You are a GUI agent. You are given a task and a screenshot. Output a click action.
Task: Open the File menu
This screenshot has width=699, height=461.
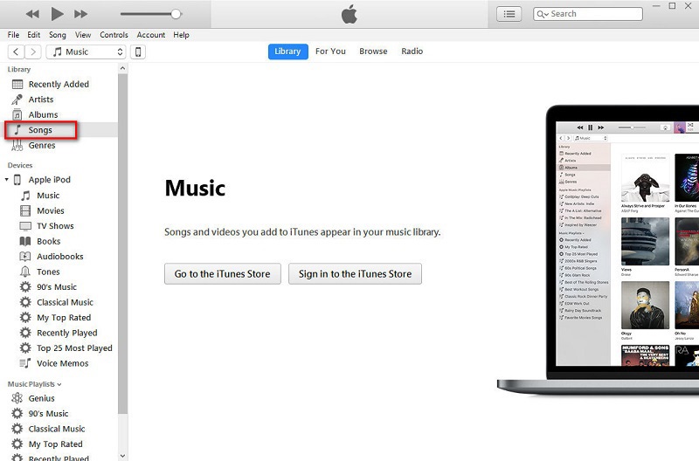[13, 35]
